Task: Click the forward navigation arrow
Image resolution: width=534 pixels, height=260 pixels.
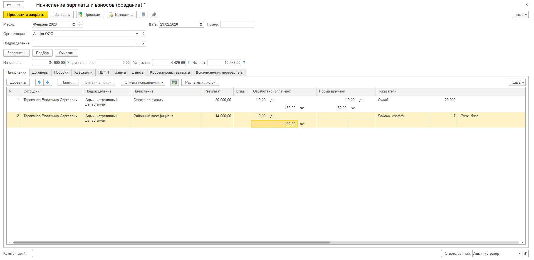Action: tap(19, 5)
